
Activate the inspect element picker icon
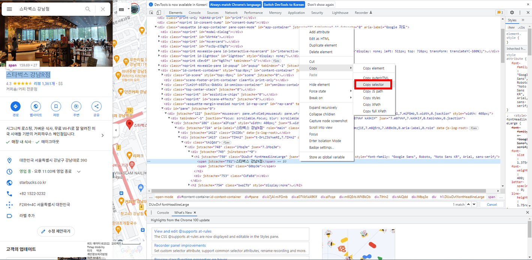tap(151, 13)
